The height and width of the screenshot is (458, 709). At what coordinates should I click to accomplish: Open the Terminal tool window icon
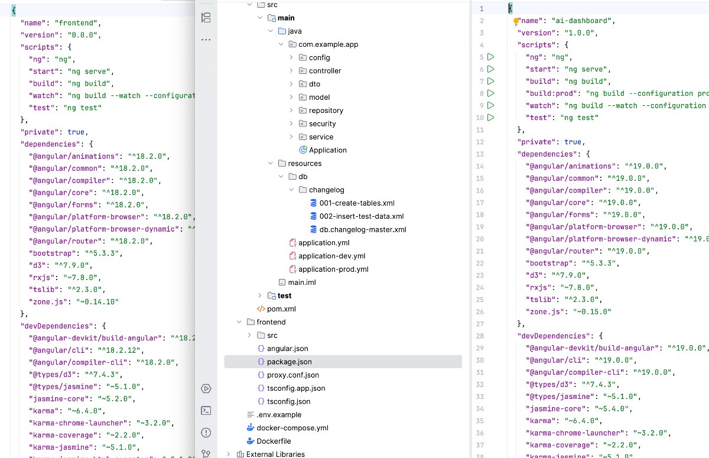[x=206, y=410]
